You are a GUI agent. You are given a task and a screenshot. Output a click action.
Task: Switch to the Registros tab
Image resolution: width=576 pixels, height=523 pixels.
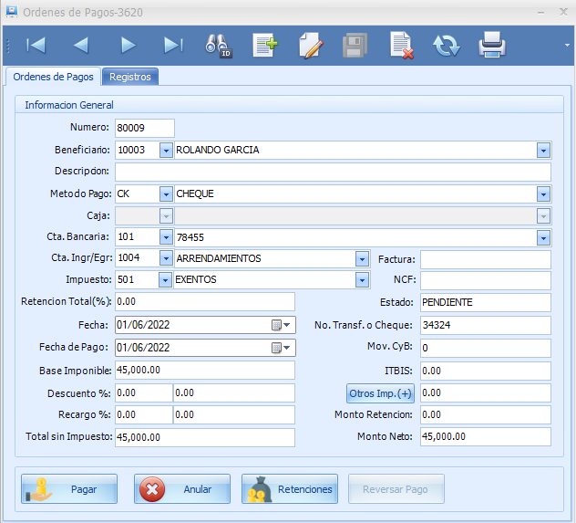tap(129, 78)
